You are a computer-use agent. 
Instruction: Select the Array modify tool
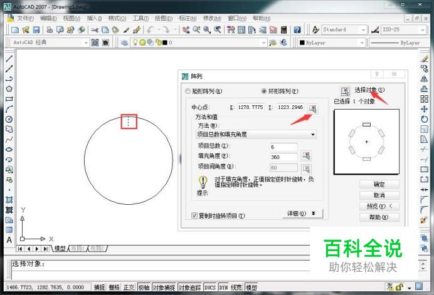[424, 99]
